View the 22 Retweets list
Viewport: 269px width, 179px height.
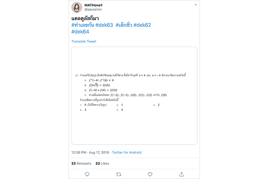[81, 163]
